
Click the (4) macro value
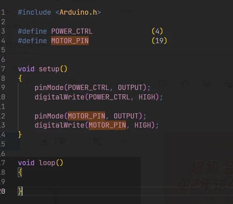(157, 31)
